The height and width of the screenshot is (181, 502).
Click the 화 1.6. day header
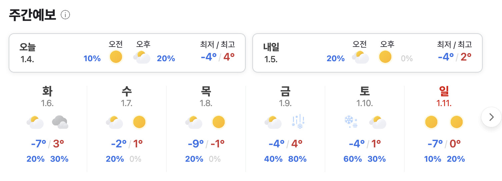(x=47, y=96)
